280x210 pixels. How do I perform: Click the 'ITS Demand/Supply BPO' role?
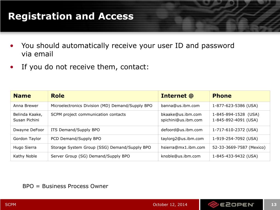pos(75,130)
